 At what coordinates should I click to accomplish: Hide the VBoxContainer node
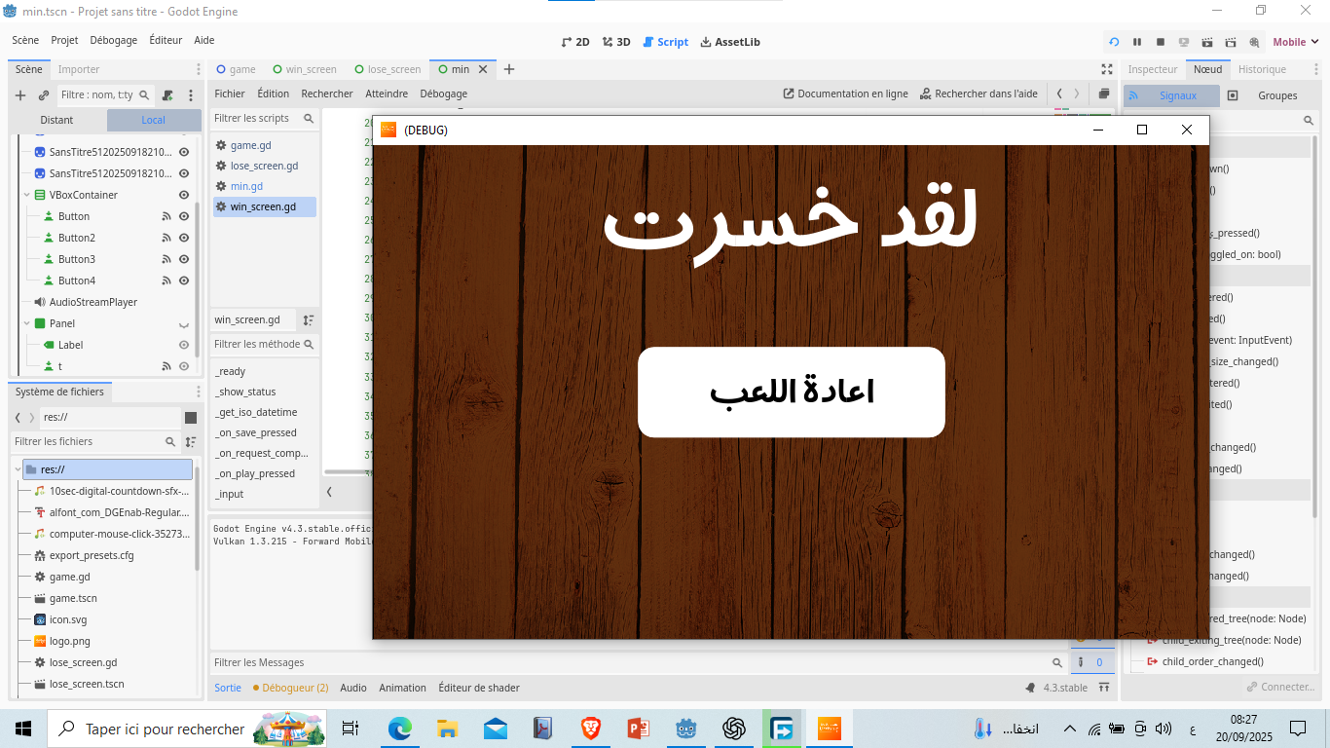click(184, 195)
